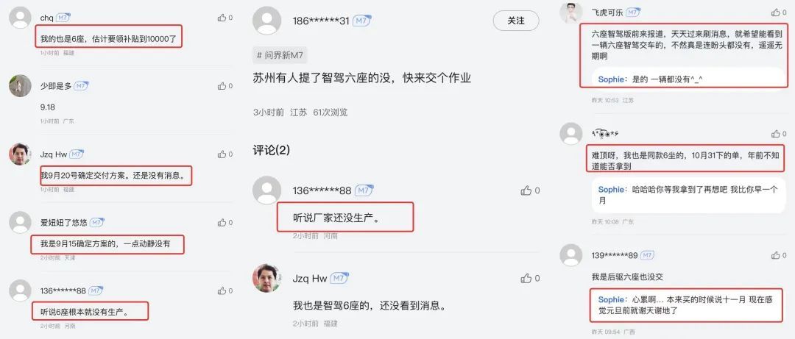This screenshot has height=339, width=795.
Task: Tap thumbs-up on 少即是多's 9.18 comment
Action: point(225,86)
